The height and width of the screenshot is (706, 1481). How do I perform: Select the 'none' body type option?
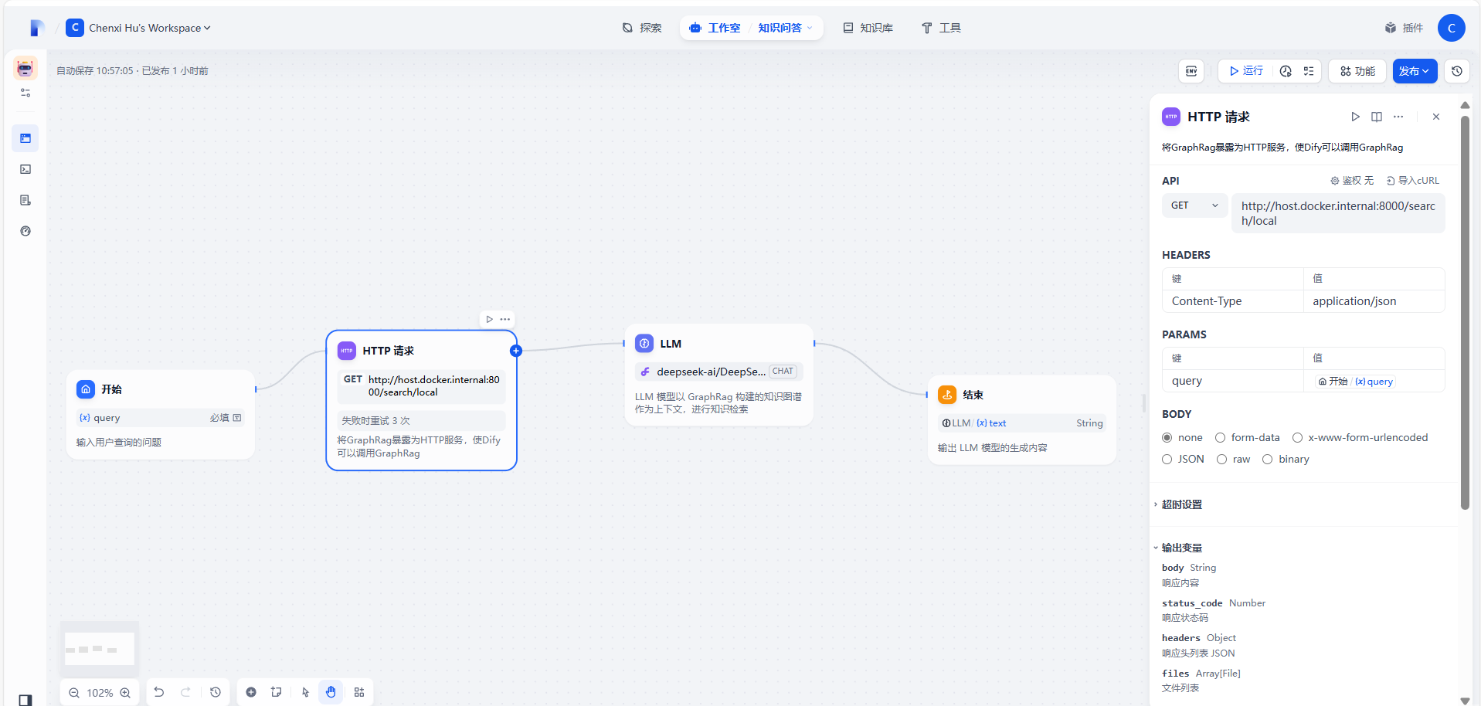tap(1167, 437)
